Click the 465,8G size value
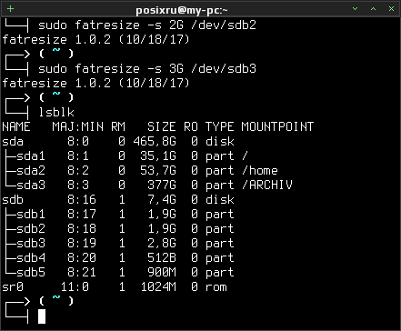401x331 pixels. point(155,142)
